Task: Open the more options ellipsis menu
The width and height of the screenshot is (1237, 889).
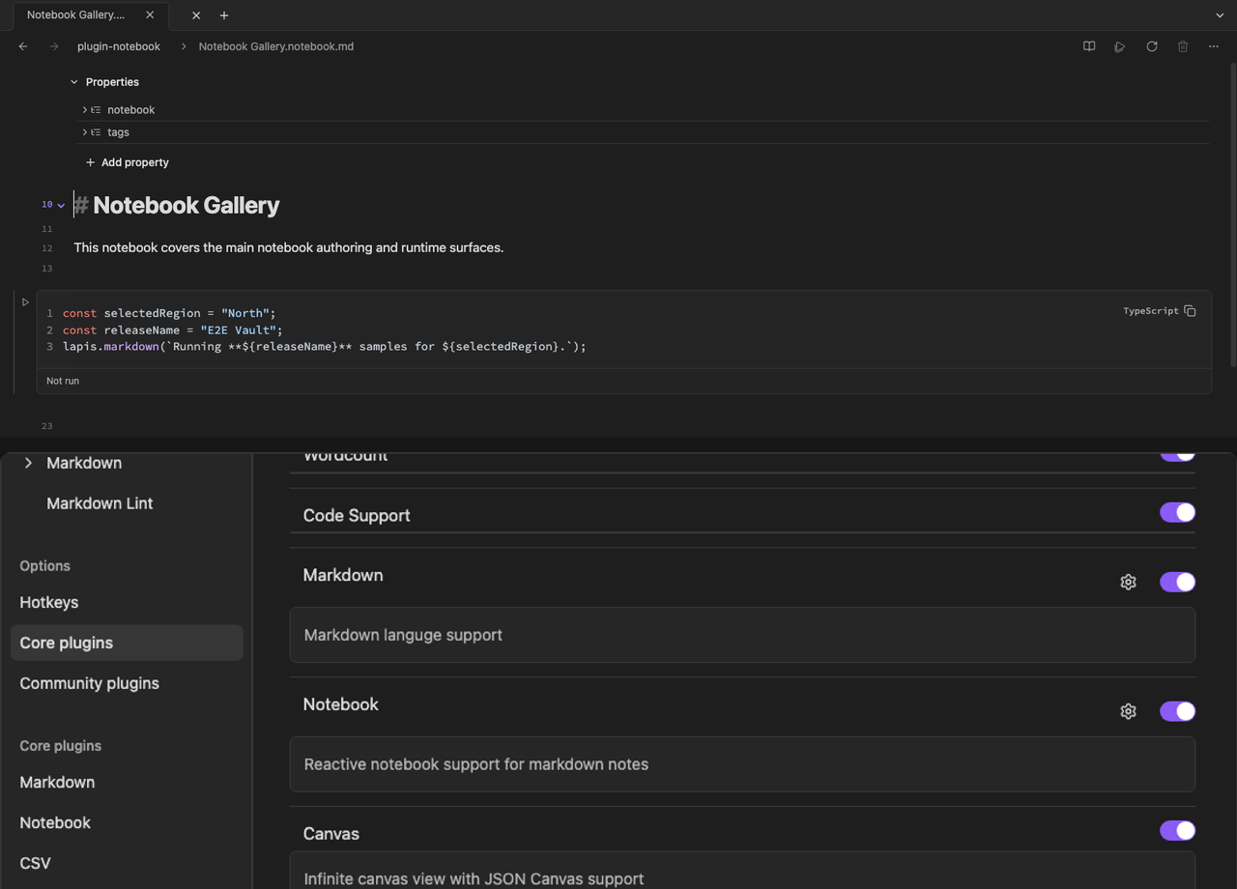Action: (1214, 46)
